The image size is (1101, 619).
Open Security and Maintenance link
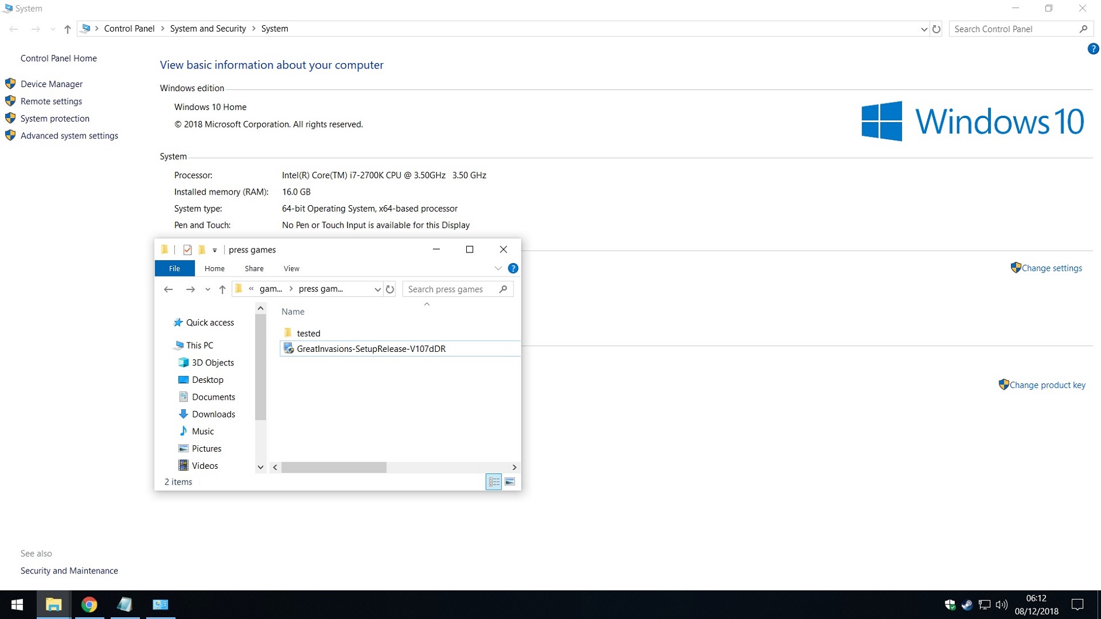click(69, 571)
